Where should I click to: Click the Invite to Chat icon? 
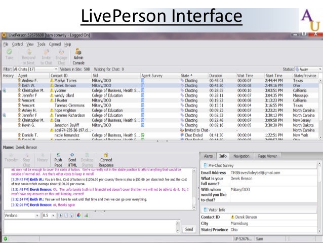[x=47, y=57]
